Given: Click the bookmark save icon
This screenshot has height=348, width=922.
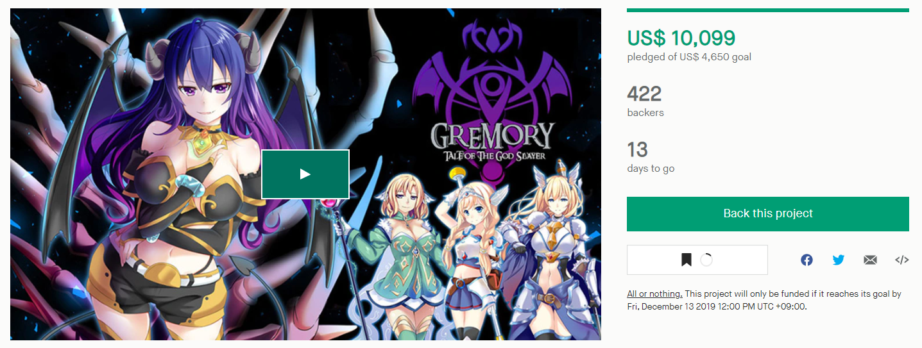Looking at the screenshot, I should pos(687,260).
